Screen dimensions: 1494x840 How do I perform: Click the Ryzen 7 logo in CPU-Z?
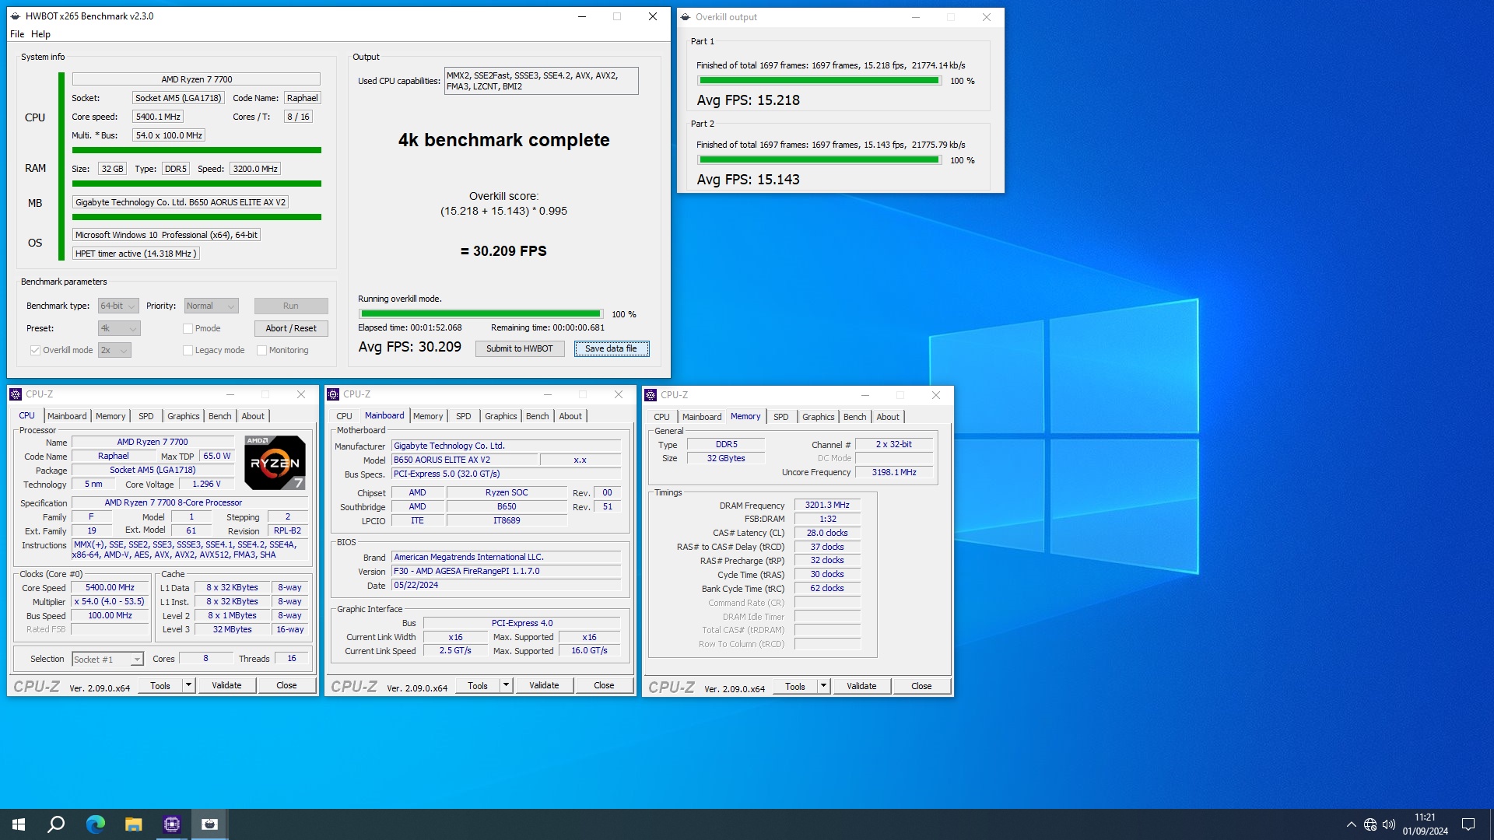(275, 462)
